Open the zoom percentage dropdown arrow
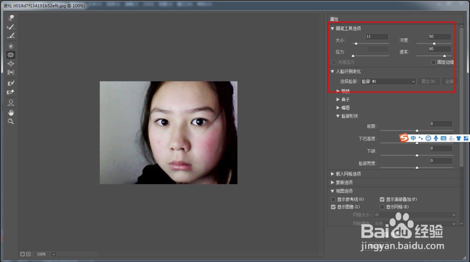The image size is (470, 262). coord(54,254)
